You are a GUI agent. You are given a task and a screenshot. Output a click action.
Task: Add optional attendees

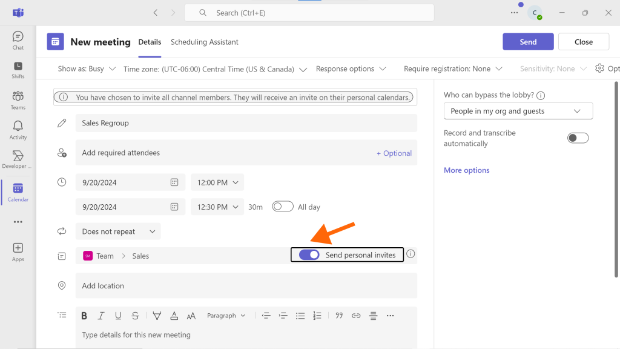tap(394, 153)
